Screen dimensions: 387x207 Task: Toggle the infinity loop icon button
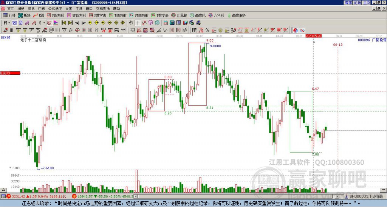(302, 30)
